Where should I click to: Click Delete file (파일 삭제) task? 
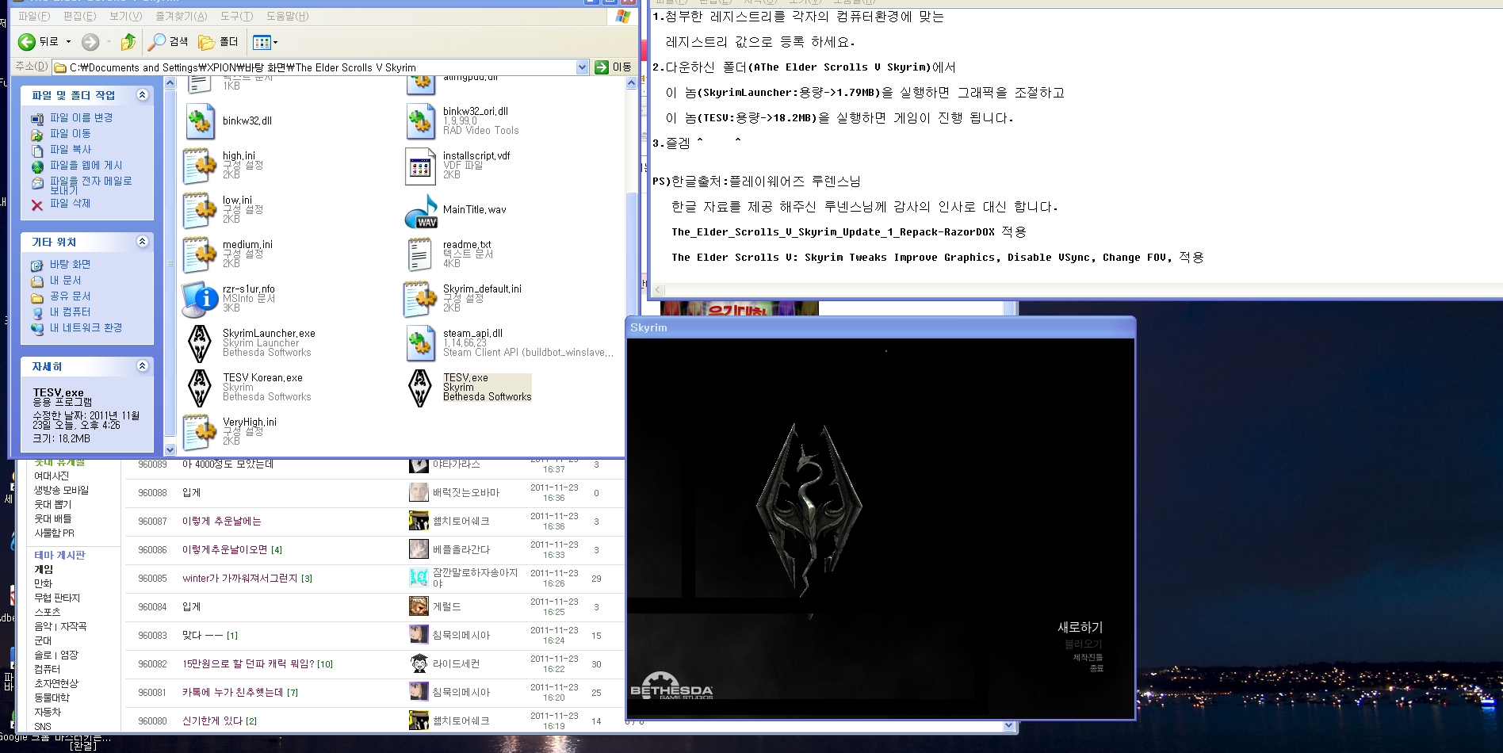click(x=70, y=204)
